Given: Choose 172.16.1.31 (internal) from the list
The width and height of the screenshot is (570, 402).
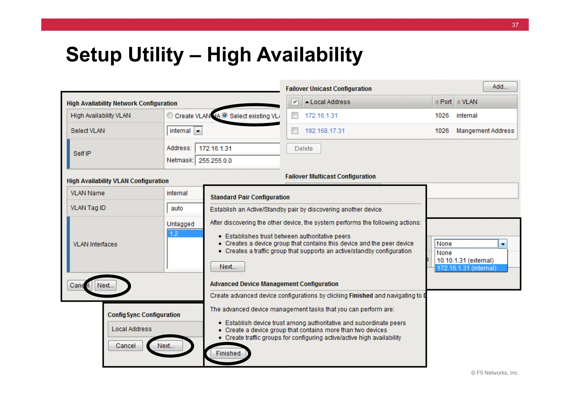Looking at the screenshot, I should pos(471,268).
